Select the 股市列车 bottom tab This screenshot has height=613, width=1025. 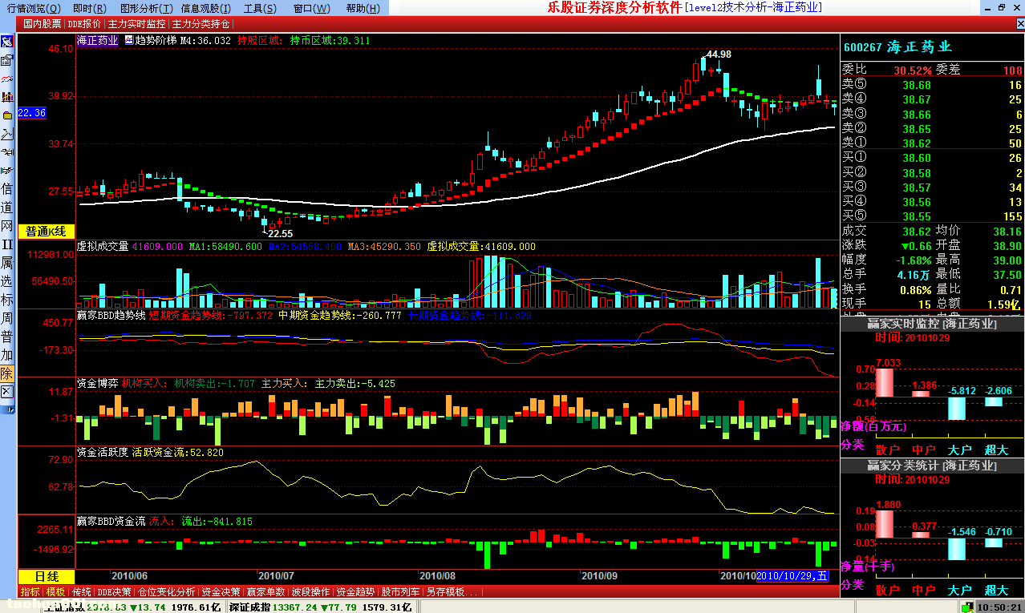point(401,592)
